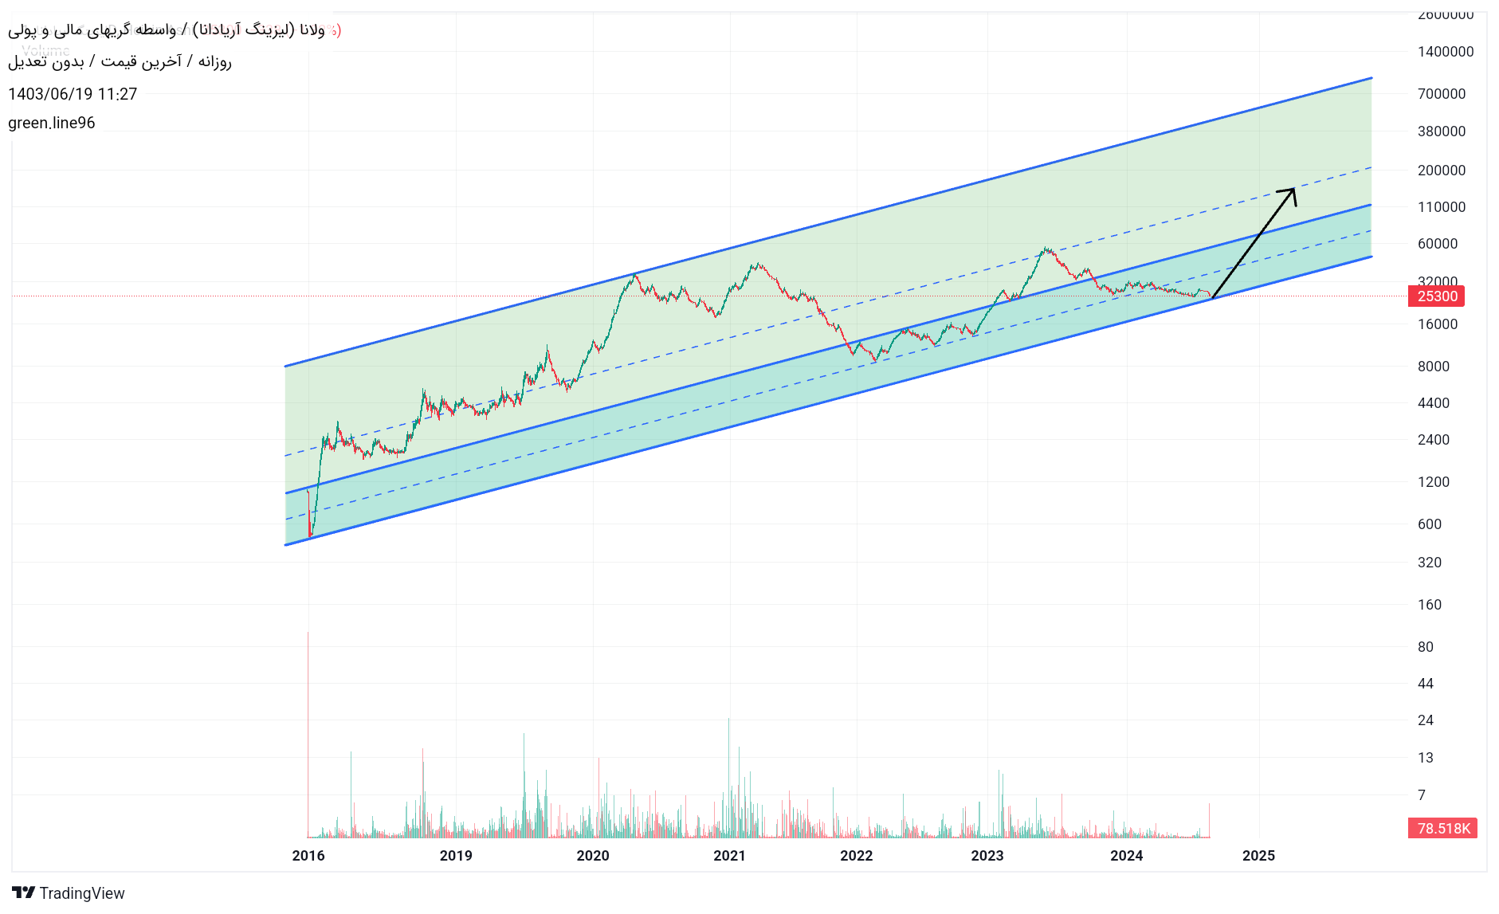Click the TradingView logo
This screenshot has height=914, width=1499.
point(23,892)
